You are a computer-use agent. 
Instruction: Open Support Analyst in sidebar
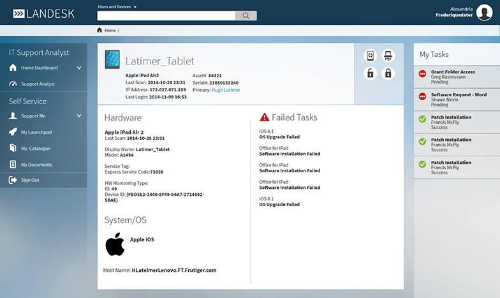(38, 84)
